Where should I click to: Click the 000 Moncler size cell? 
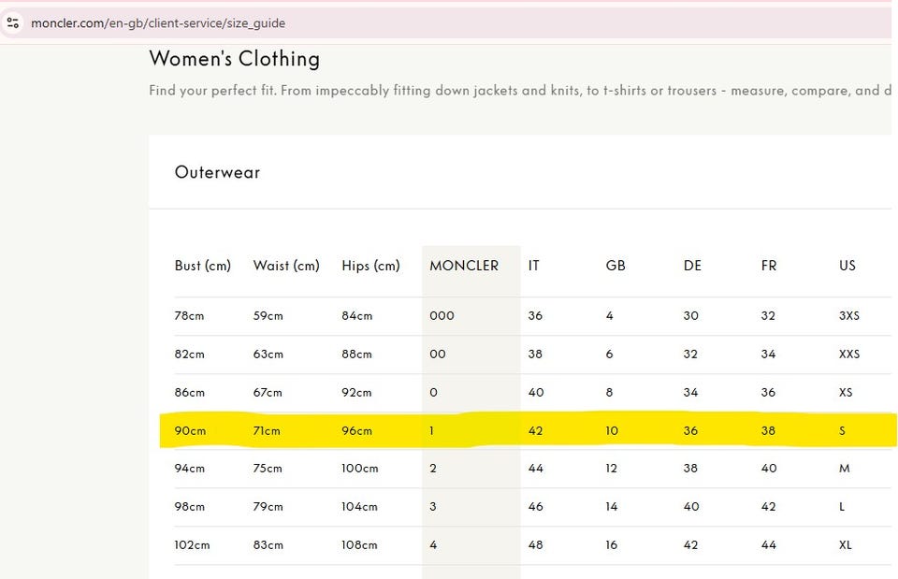point(442,316)
